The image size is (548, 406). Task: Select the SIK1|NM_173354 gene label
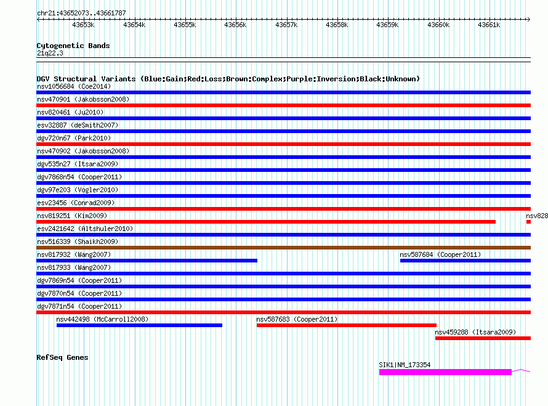pos(405,365)
